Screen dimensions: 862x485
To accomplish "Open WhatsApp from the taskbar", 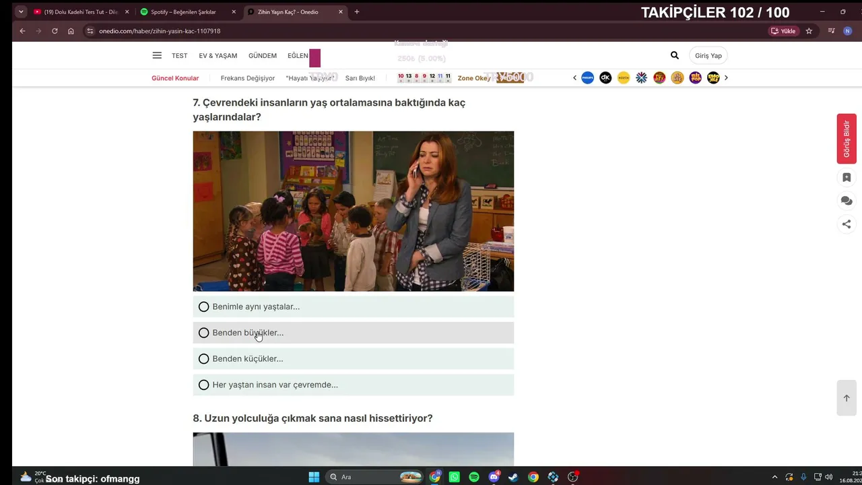I will point(455,477).
